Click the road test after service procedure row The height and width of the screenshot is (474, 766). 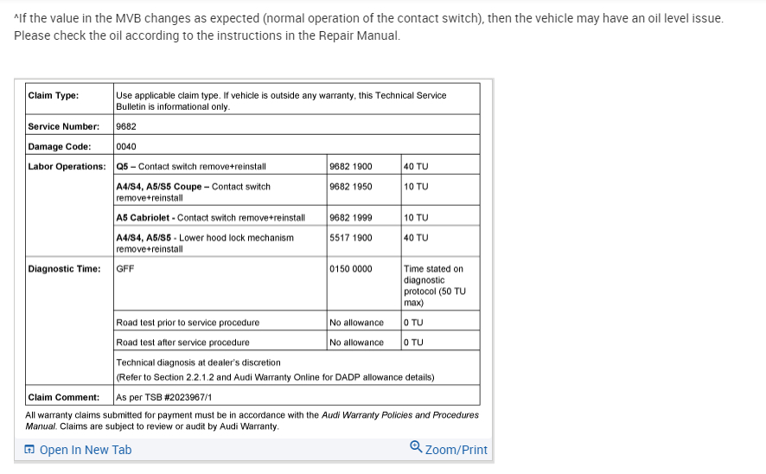click(183, 343)
